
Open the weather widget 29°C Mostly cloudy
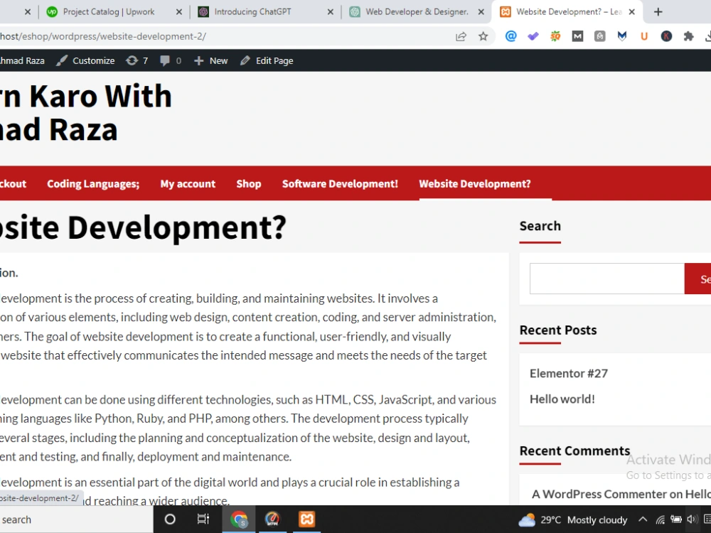click(x=572, y=520)
